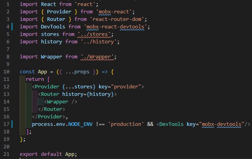Screen dimensions: 252x159
Task: Click the ...props parameter
Action: point(77,72)
